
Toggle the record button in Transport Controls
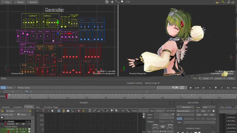pos(191,88)
